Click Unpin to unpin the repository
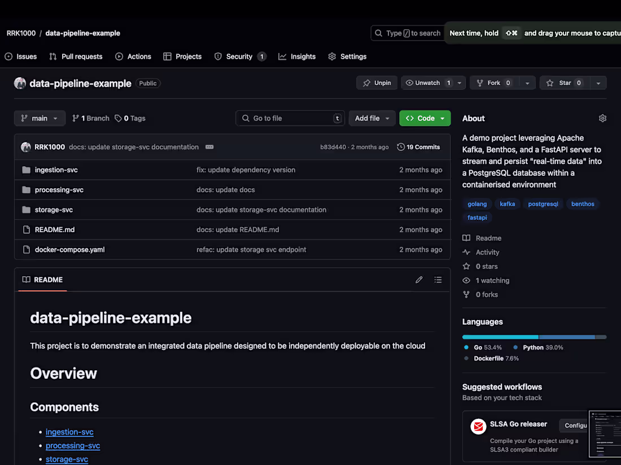This screenshot has height=465, width=621. [x=377, y=82]
